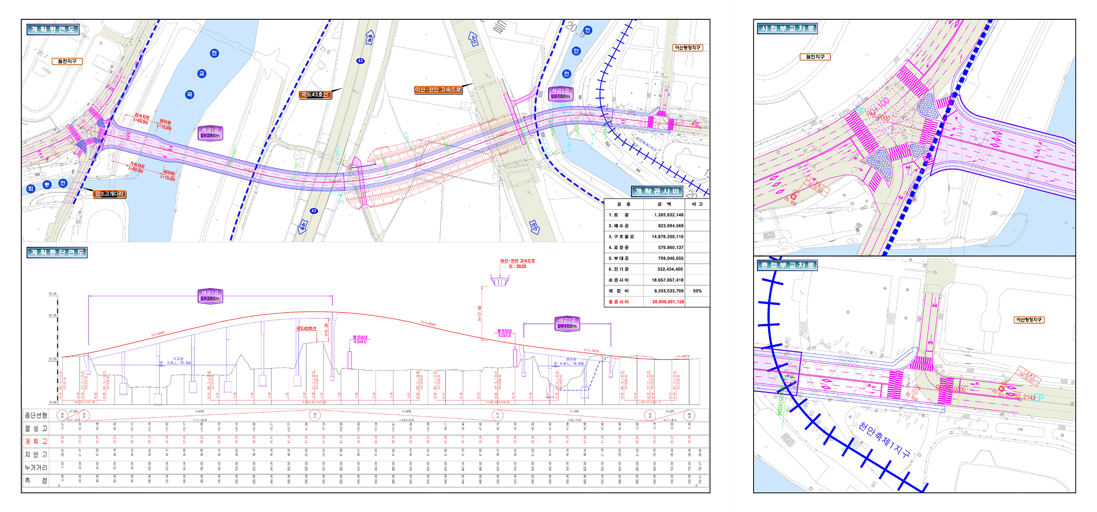
Task: Select the red 총공사비 row label
Action: coord(619,302)
